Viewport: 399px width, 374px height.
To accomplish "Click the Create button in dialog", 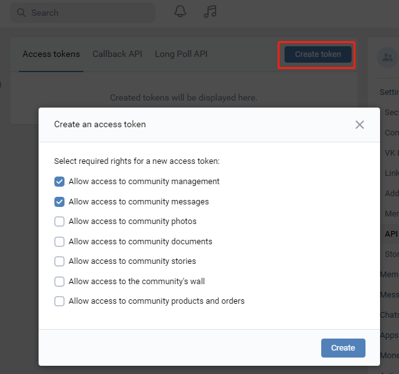I will pos(343,347).
